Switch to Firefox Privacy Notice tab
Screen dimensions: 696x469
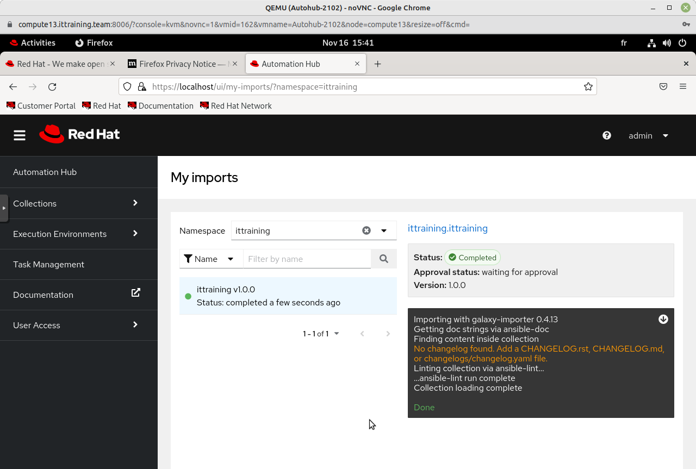pyautogui.click(x=183, y=64)
